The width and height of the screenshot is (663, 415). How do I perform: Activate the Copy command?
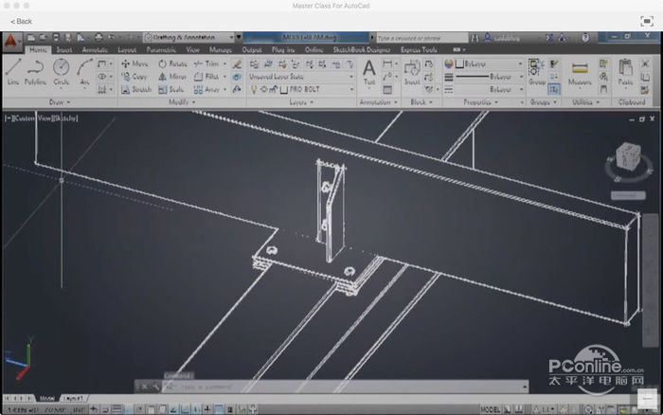134,77
